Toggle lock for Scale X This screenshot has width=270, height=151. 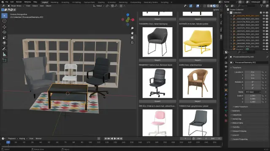[x=263, y=96]
